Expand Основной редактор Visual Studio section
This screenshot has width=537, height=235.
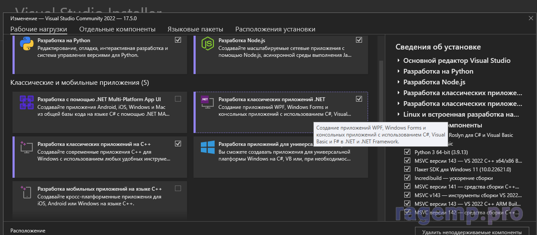[399, 61]
